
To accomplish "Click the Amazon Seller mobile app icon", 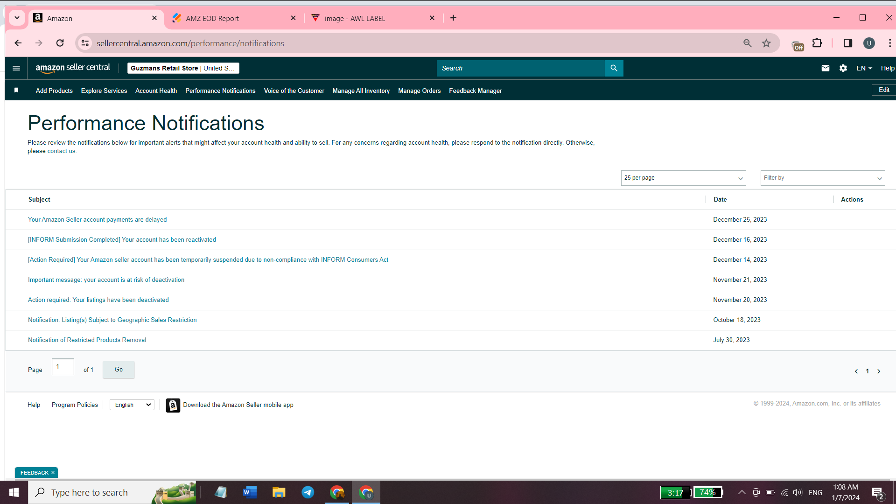I will (173, 405).
